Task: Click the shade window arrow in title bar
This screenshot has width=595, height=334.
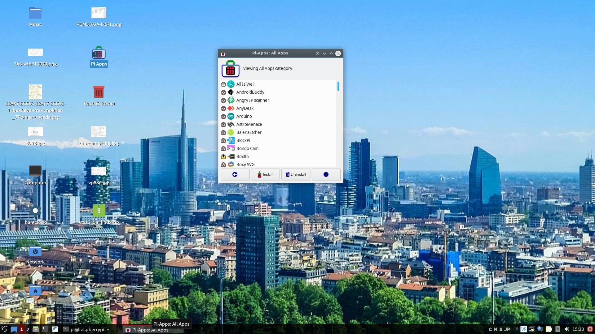Action: pyautogui.click(x=318, y=53)
